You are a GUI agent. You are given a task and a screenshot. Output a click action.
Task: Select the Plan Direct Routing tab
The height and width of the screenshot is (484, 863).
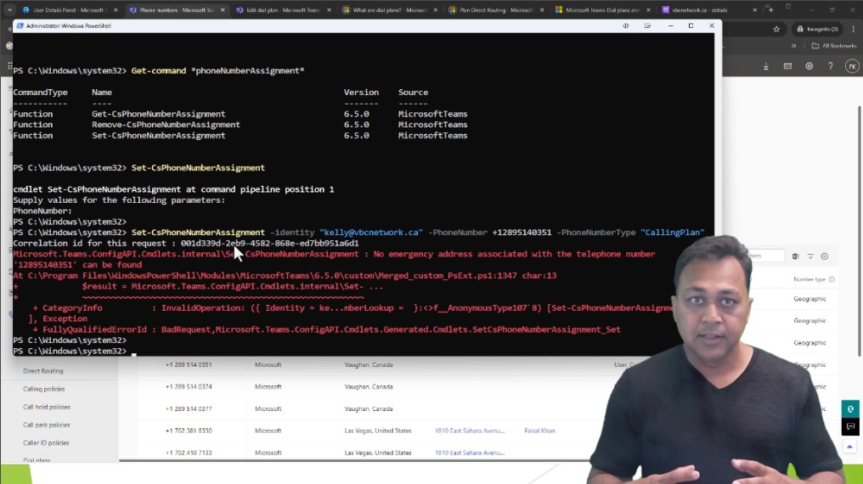coord(491,10)
